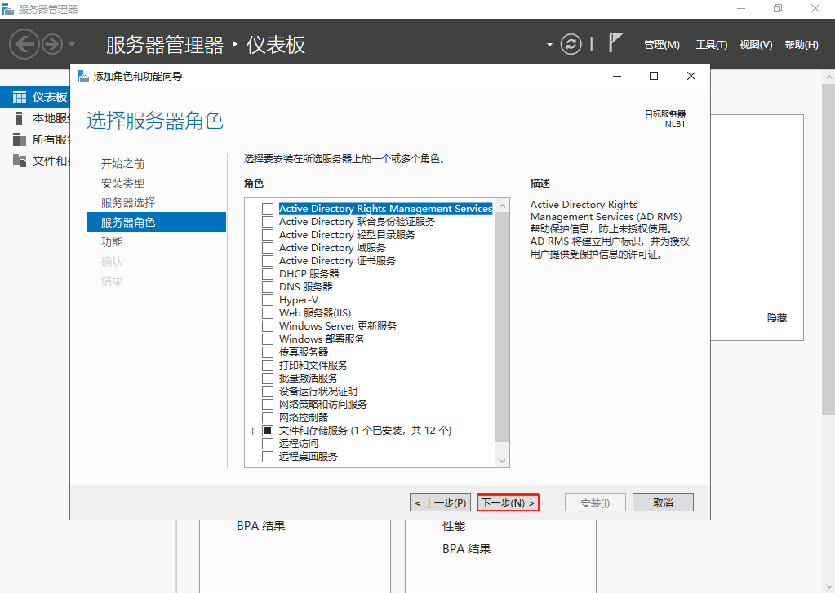The height and width of the screenshot is (593, 835).
Task: Open the notifications flag icon
Action: (x=615, y=44)
